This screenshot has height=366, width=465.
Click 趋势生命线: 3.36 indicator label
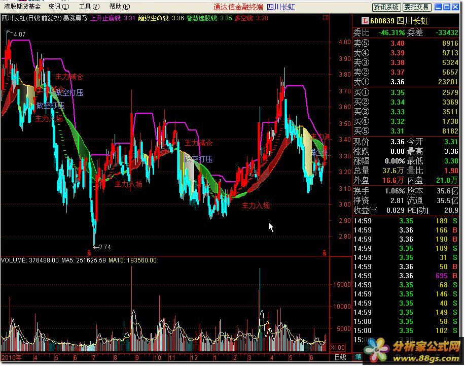[x=161, y=18]
